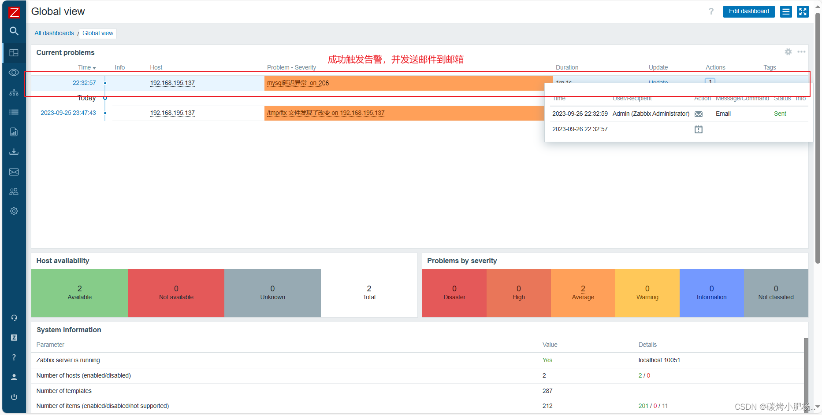The width and height of the screenshot is (822, 415).
Task: Open the Dashboards sidebar icon
Action: [x=14, y=52]
